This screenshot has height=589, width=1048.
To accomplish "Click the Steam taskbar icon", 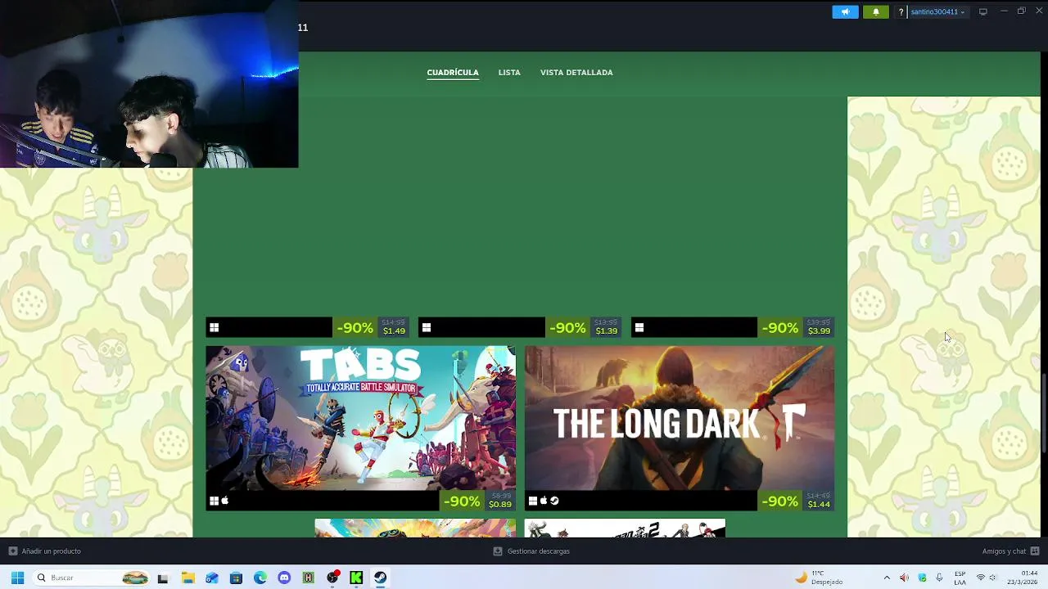I will pyautogui.click(x=381, y=578).
